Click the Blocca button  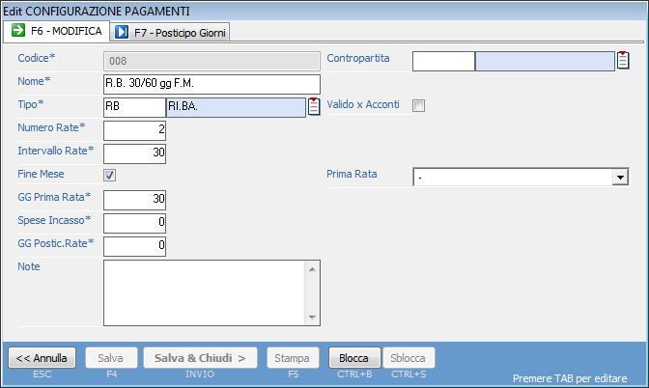coord(354,358)
